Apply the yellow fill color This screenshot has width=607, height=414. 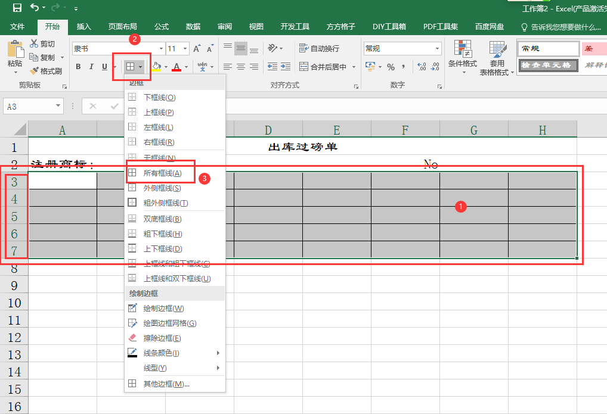coord(156,67)
